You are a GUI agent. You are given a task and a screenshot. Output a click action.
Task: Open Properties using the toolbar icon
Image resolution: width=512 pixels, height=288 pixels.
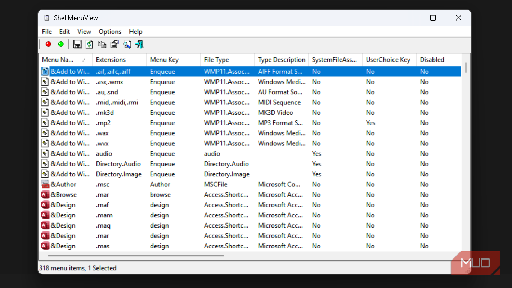click(x=114, y=44)
